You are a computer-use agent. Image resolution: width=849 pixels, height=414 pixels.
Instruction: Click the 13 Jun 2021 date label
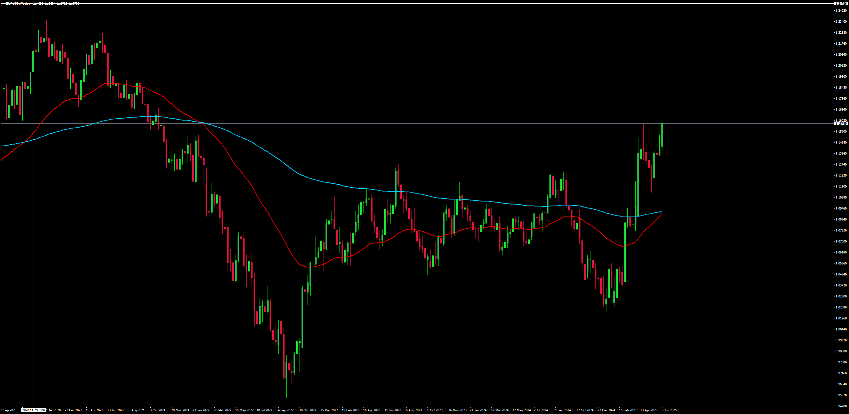tap(116, 410)
